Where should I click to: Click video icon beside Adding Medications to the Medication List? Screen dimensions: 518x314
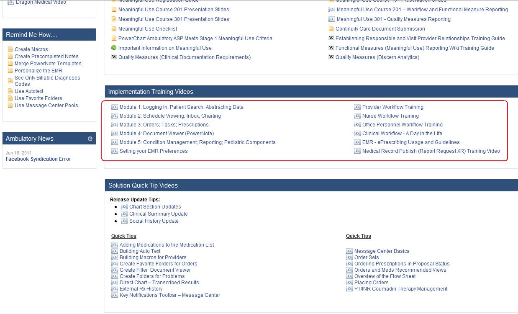coord(115,245)
